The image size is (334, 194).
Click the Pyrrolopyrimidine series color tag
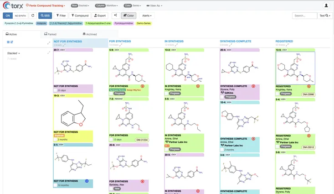tap(123, 23)
